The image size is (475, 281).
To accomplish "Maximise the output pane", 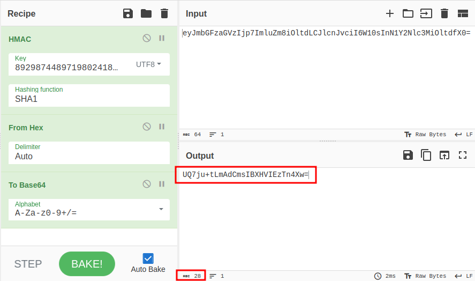I will pyautogui.click(x=463, y=156).
